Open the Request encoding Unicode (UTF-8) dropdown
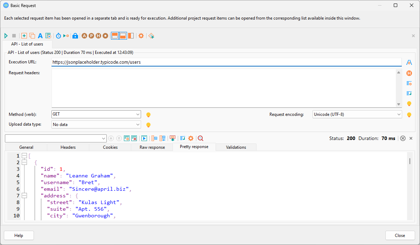Image resolution: width=420 pixels, height=245 pixels. pyautogui.click(x=357, y=114)
